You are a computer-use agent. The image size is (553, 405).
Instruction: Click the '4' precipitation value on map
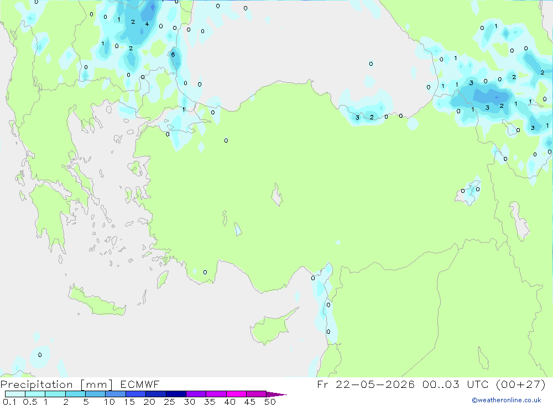pos(147,24)
